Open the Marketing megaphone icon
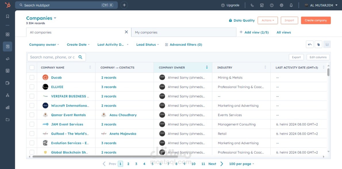This screenshot has height=169, width=342. [8, 59]
